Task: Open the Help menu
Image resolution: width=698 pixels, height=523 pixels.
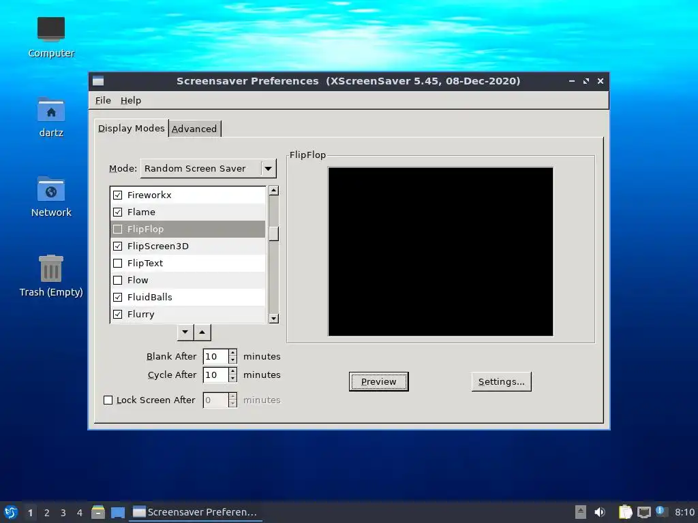Action: coord(131,101)
